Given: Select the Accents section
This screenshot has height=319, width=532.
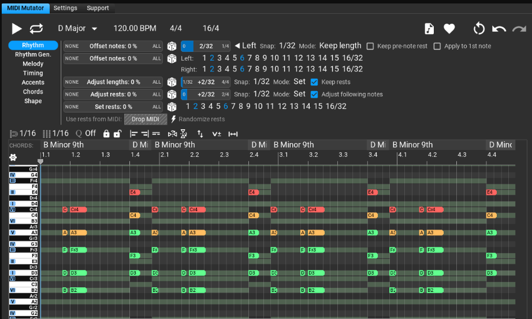Looking at the screenshot, I should pos(33,82).
